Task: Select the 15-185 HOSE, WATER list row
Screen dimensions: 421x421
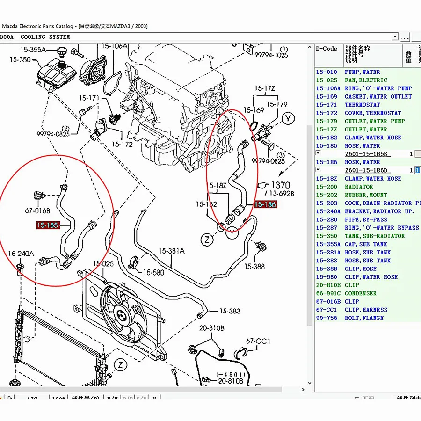Action: pos(368,146)
